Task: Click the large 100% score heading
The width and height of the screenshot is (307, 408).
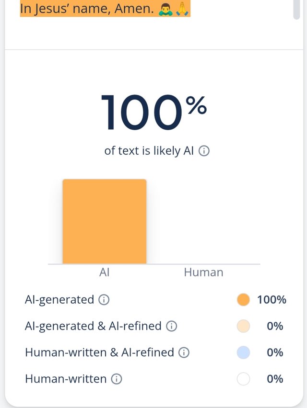Action: (154, 112)
